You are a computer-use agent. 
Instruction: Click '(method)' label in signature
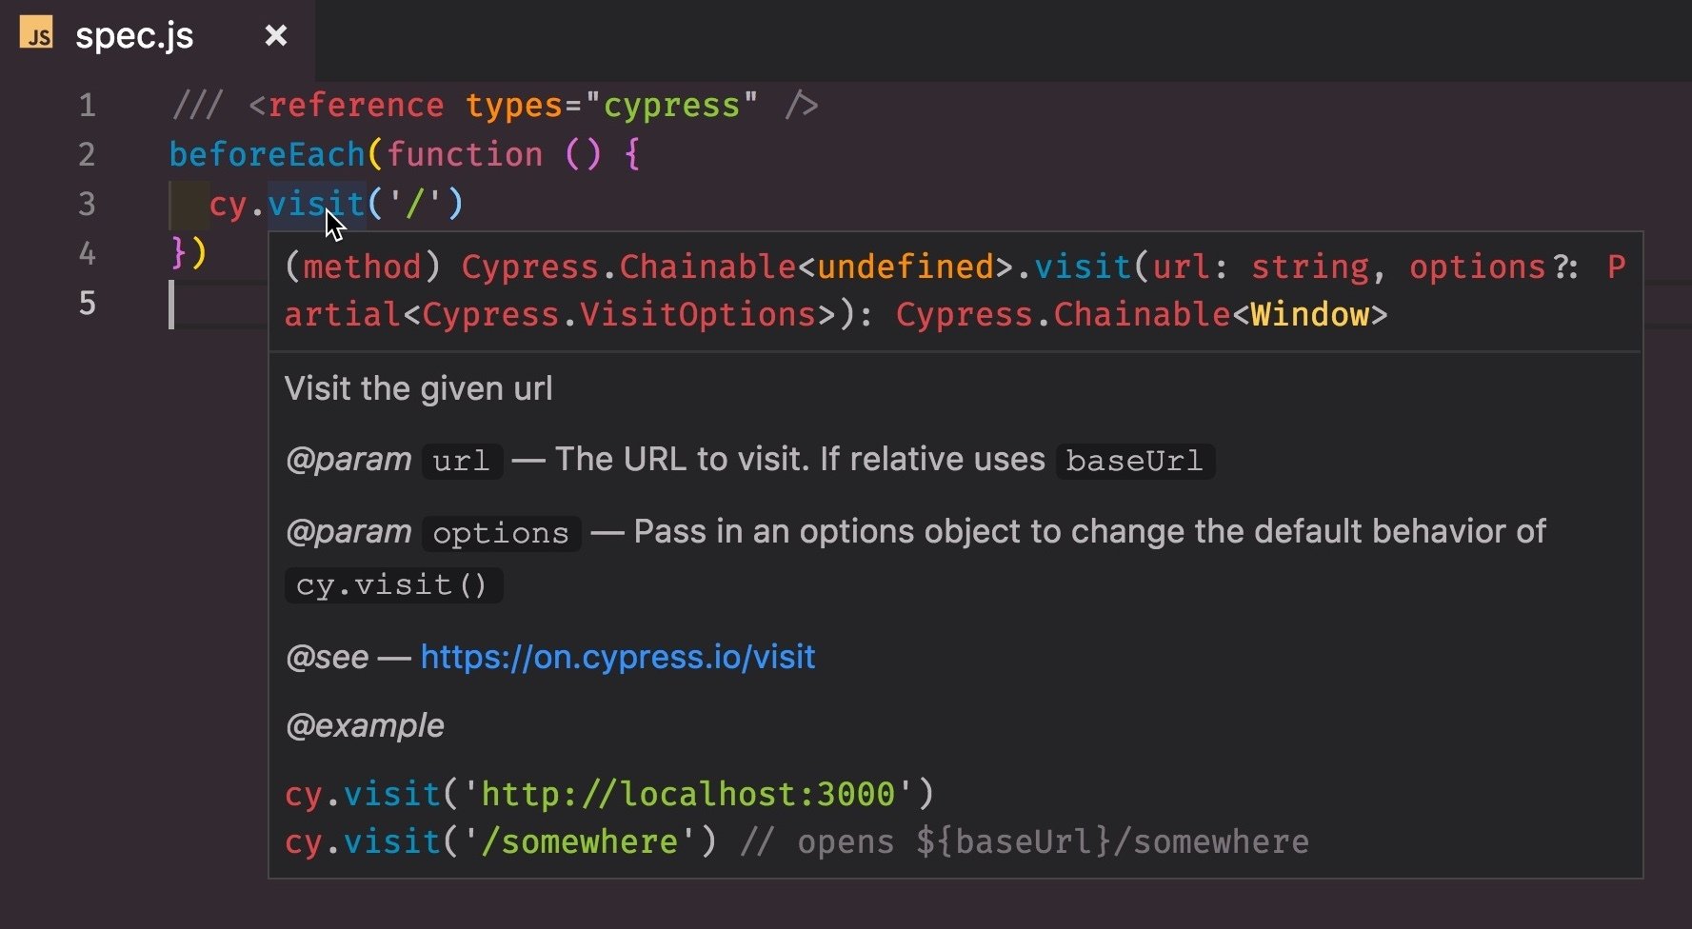pyautogui.click(x=363, y=267)
